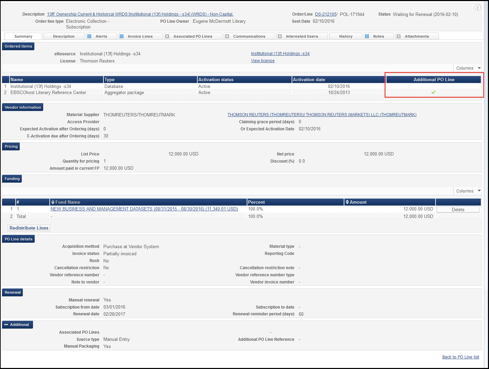This screenshot has width=489, height=369.
Task: Open the History tab
Action: [346, 36]
